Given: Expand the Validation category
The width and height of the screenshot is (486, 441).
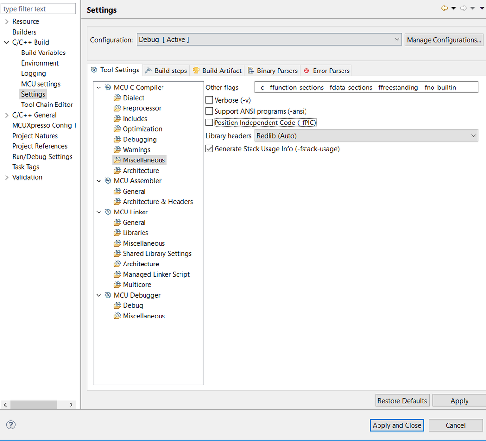Looking at the screenshot, I should point(6,177).
